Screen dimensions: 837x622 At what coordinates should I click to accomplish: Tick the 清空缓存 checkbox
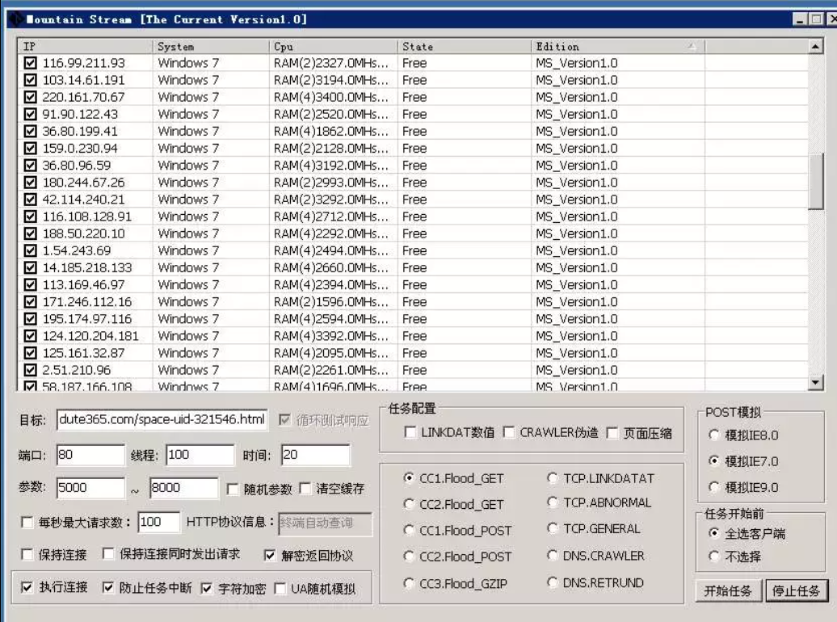pos(305,488)
